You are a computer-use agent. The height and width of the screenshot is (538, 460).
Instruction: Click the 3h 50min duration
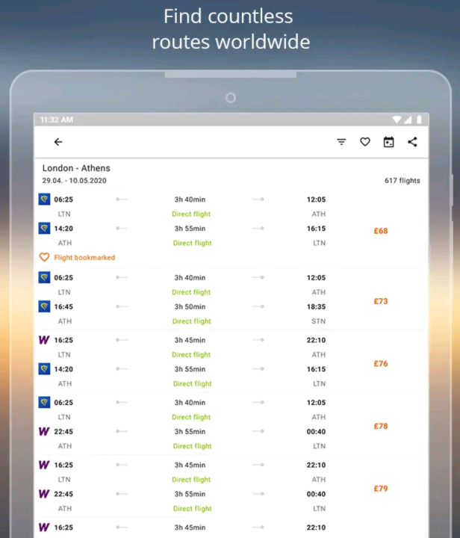click(x=190, y=307)
